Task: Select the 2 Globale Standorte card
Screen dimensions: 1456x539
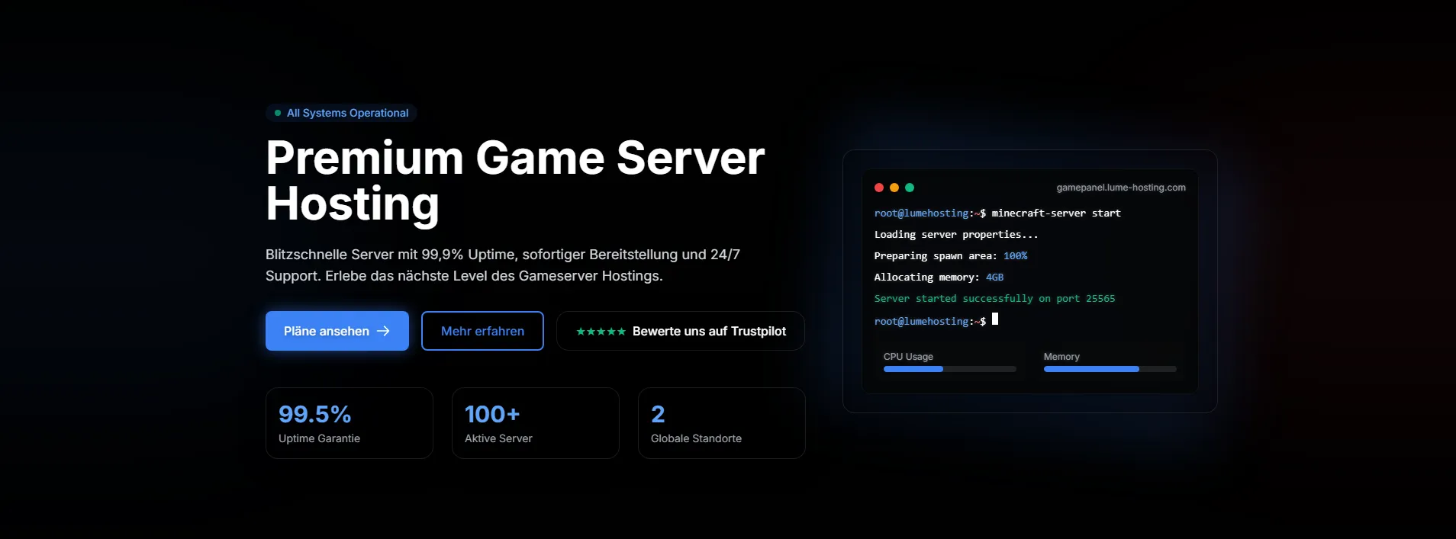Action: click(721, 423)
